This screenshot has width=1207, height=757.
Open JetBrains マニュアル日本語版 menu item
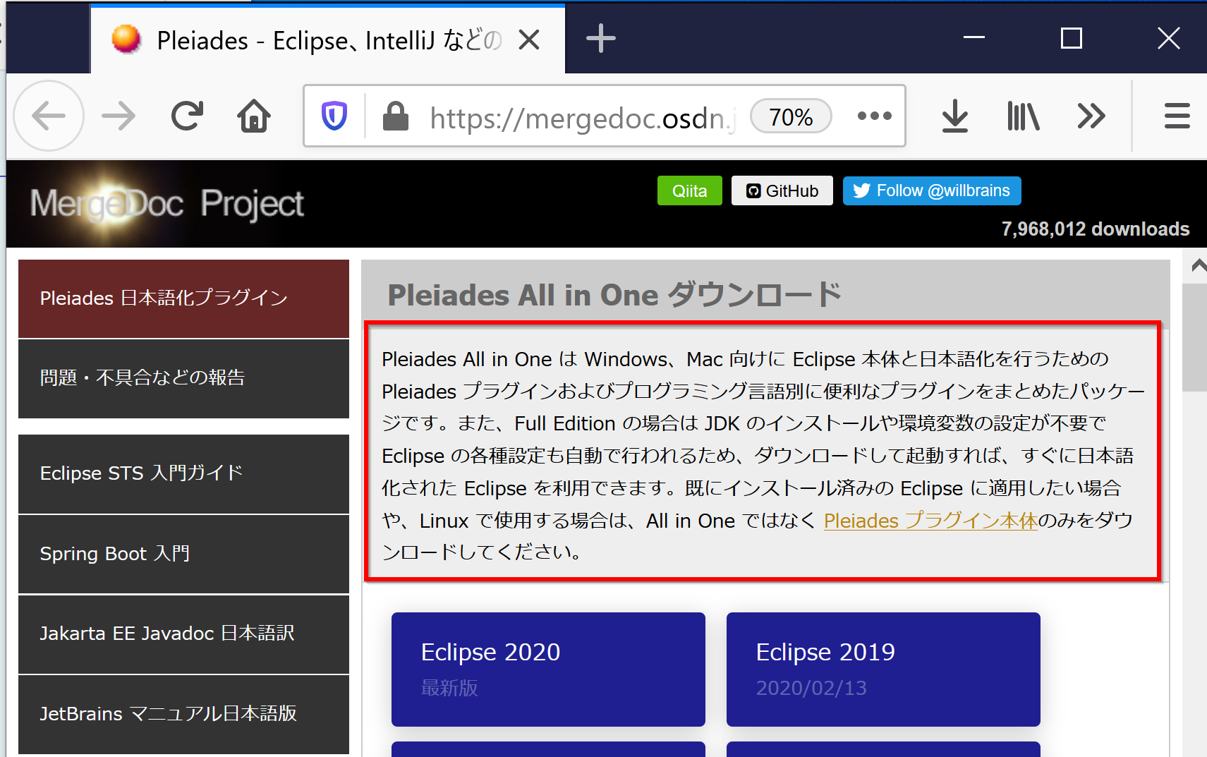tap(183, 715)
